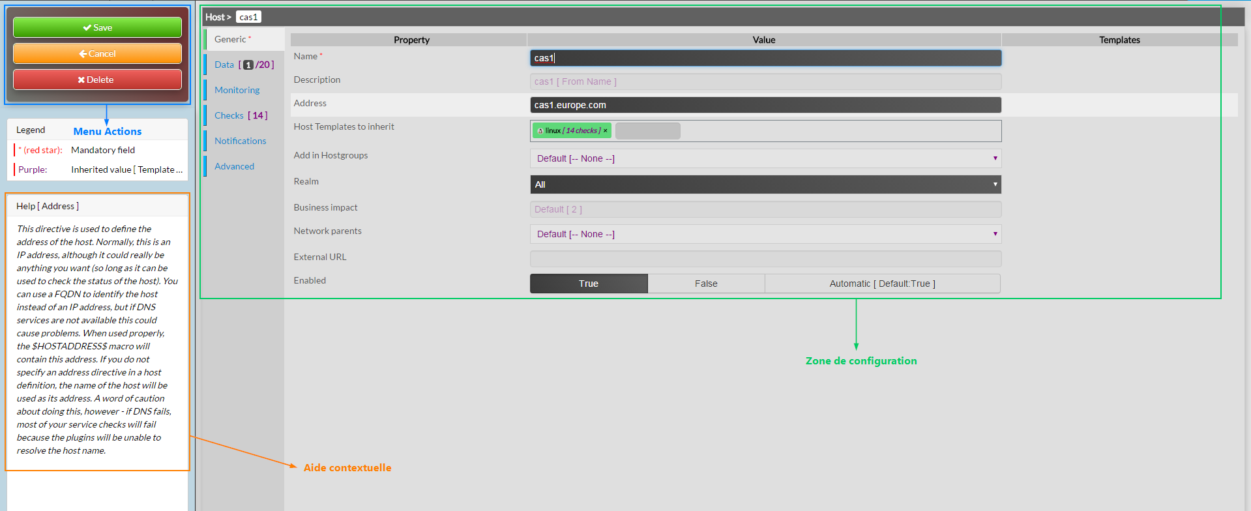Click the Linux penguin icon in the template tag
This screenshot has width=1251, height=511.
tap(540, 131)
